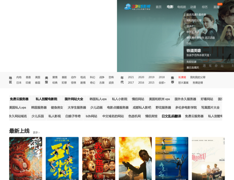Select the 喜剧 genre filter
The height and width of the screenshot is (180, 234).
(x=64, y=77)
